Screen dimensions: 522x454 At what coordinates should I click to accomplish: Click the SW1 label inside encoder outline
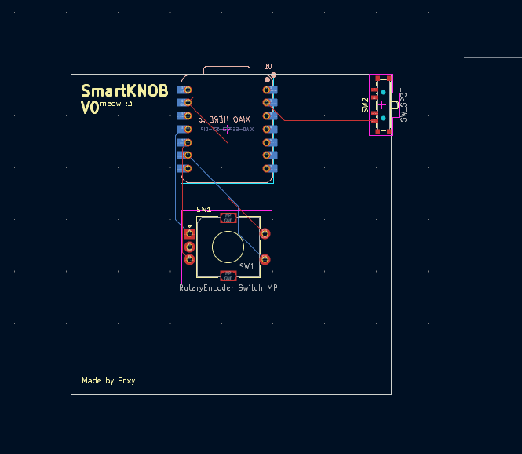pos(246,267)
